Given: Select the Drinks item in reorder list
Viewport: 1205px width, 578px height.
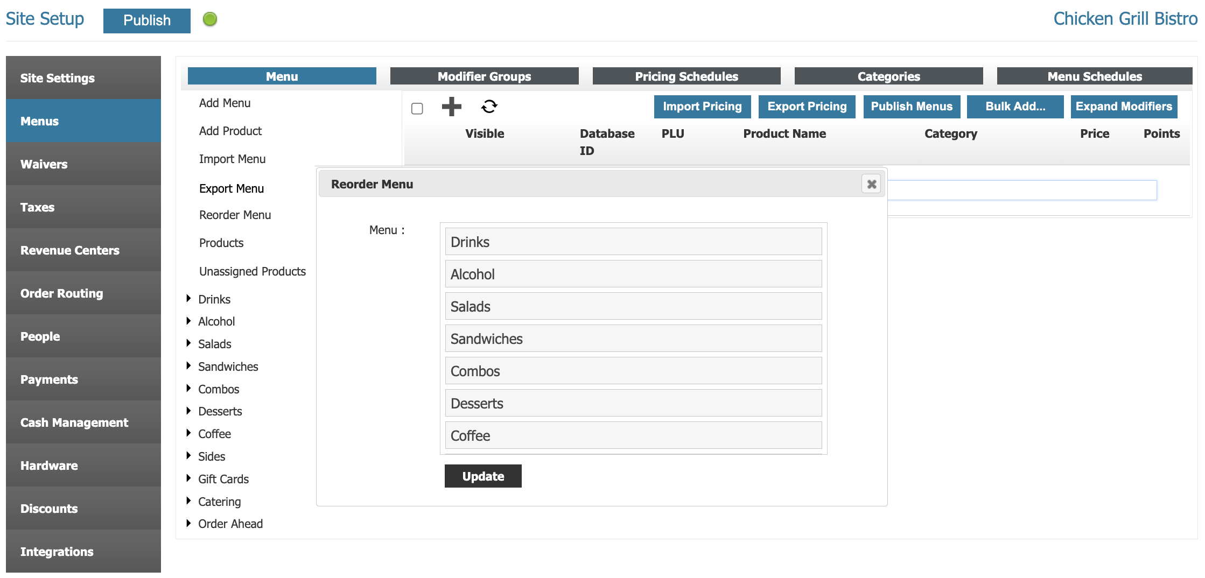Looking at the screenshot, I should click(633, 242).
